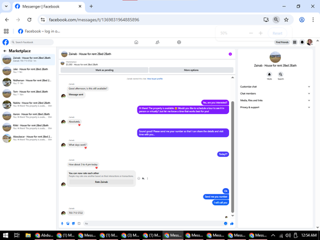Open the Aboubacar conversation

(28, 138)
